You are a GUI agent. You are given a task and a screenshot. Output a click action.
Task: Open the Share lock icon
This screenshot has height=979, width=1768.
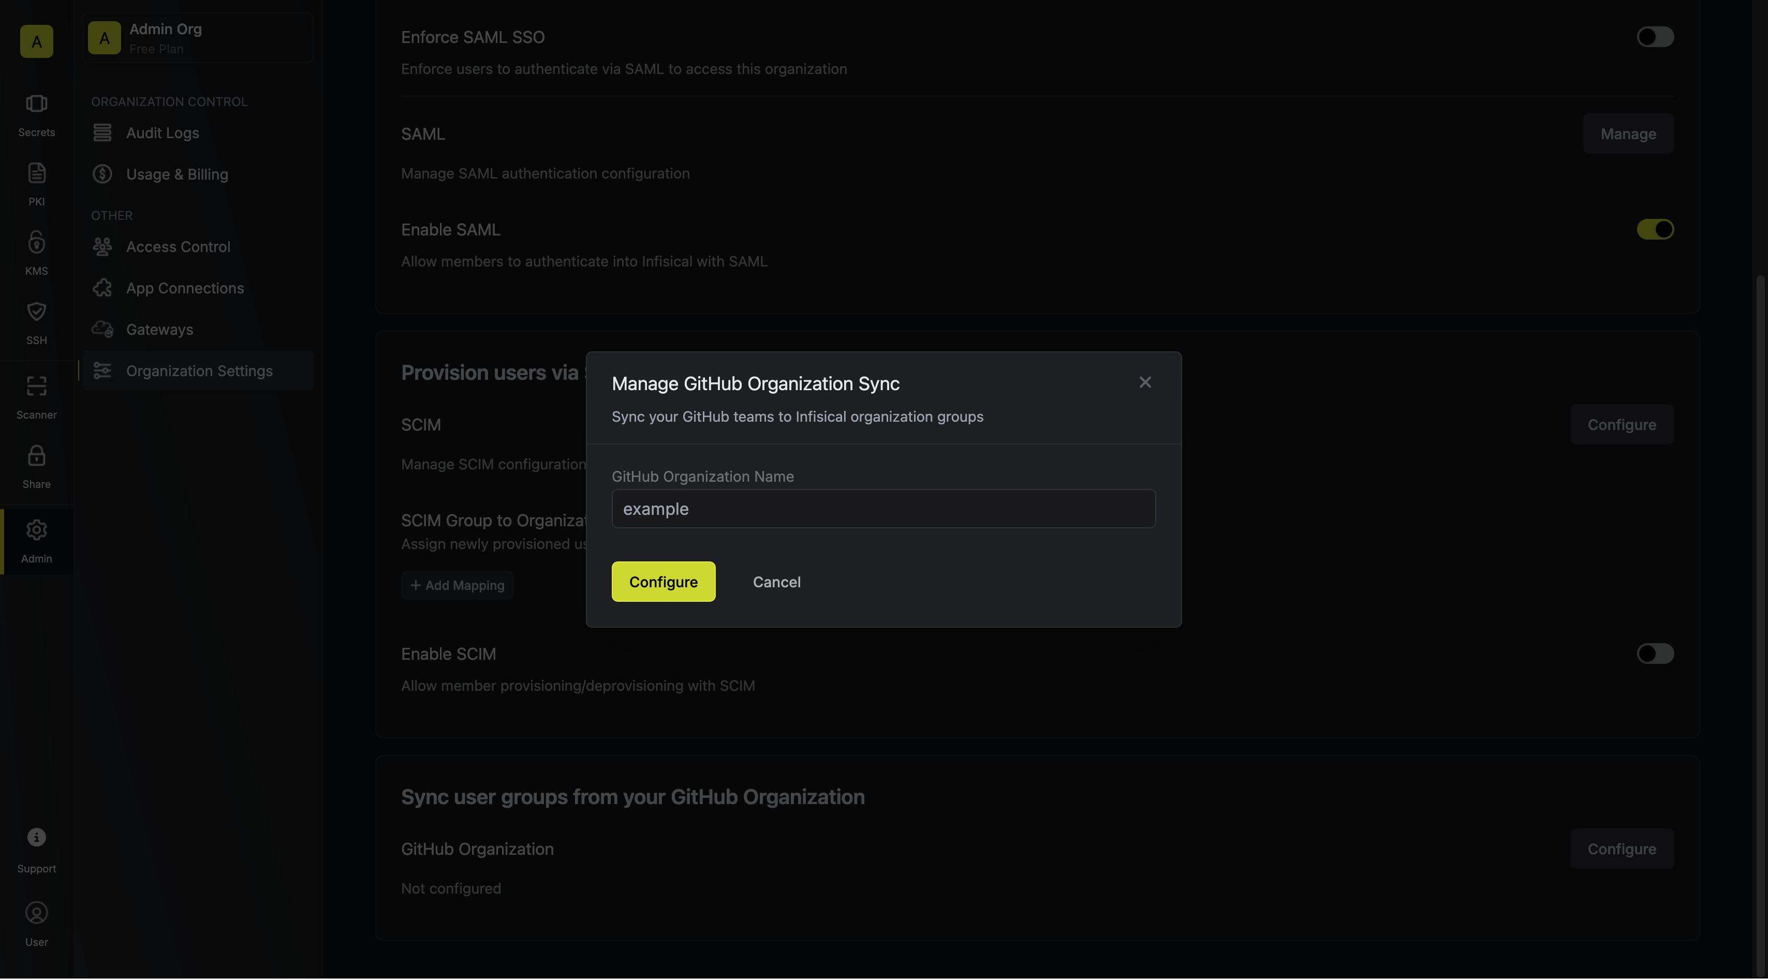tap(36, 455)
